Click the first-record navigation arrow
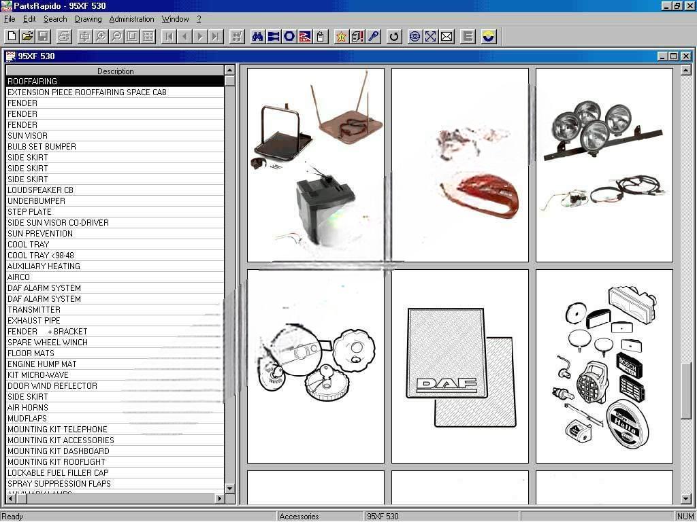 [x=168, y=37]
